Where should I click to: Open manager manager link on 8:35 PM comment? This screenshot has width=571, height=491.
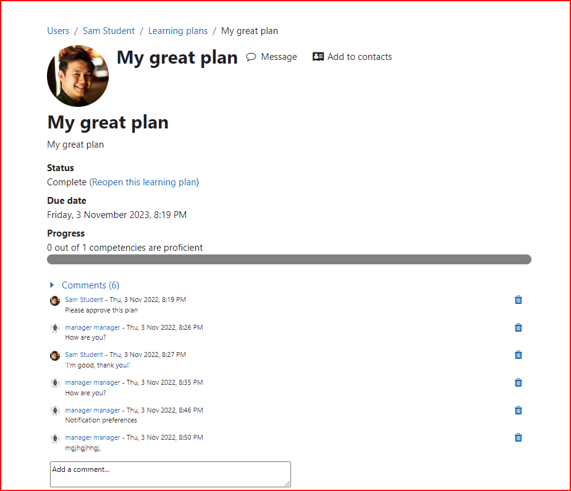pyautogui.click(x=93, y=382)
